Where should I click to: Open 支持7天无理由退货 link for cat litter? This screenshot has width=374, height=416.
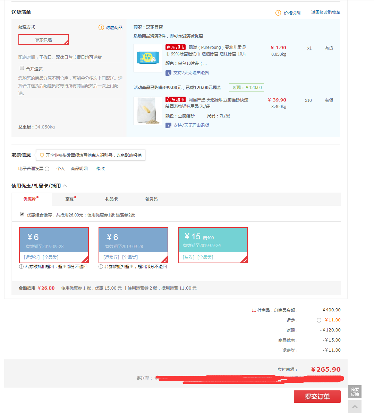tap(191, 125)
